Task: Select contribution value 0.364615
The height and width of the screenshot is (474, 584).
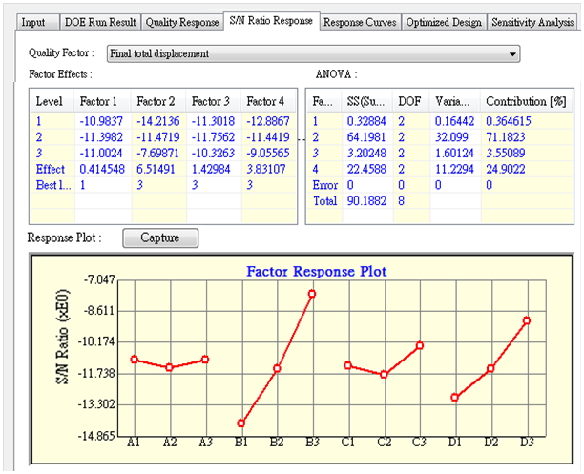Action: point(509,121)
